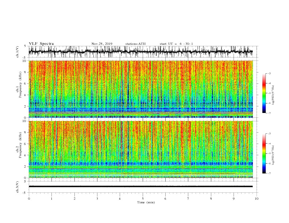Click the ch.1 frequency tick "2"

coord(25,106)
